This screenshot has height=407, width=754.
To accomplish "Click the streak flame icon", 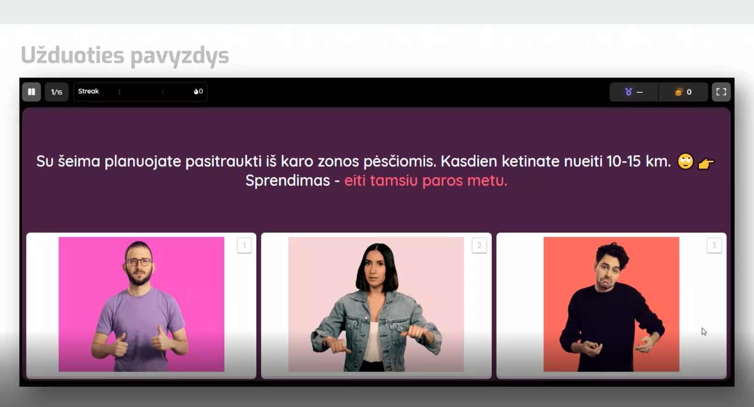I will [x=196, y=92].
